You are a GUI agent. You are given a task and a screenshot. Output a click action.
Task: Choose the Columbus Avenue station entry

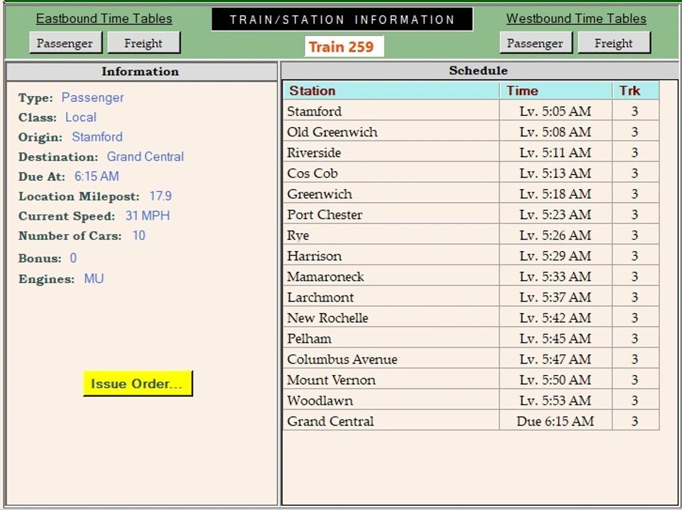342,359
